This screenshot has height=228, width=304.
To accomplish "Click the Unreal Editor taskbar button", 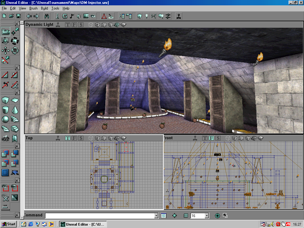I will click(82, 224).
